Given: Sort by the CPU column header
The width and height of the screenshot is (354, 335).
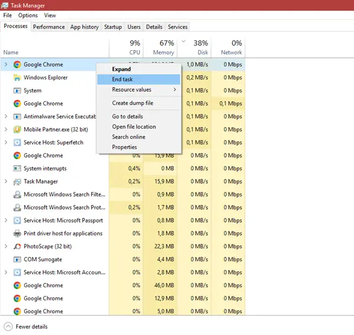Looking at the screenshot, I should tap(126, 48).
